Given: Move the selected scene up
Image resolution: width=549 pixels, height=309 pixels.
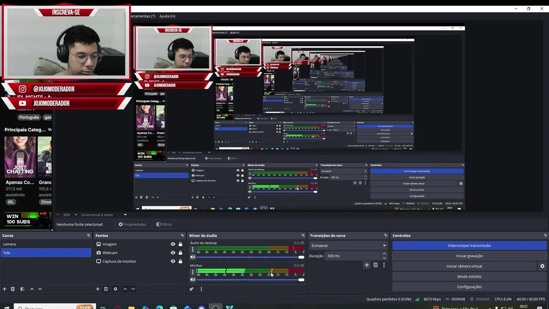Looking at the screenshot, I should coord(32,289).
